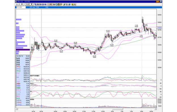Screen dimensions: 177x112
Task: Click the last toolbar icon with crossed lines
Action: pos(75,5)
